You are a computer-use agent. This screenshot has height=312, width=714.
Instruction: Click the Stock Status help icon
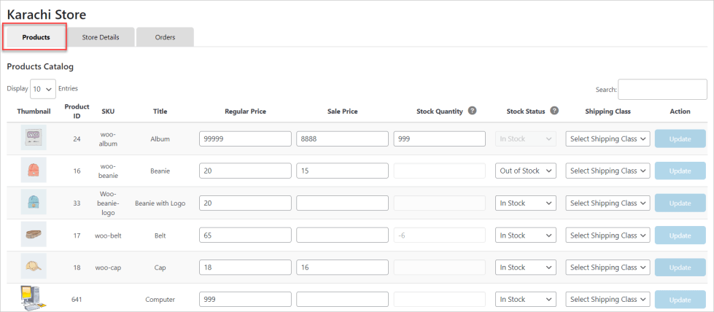tap(554, 111)
